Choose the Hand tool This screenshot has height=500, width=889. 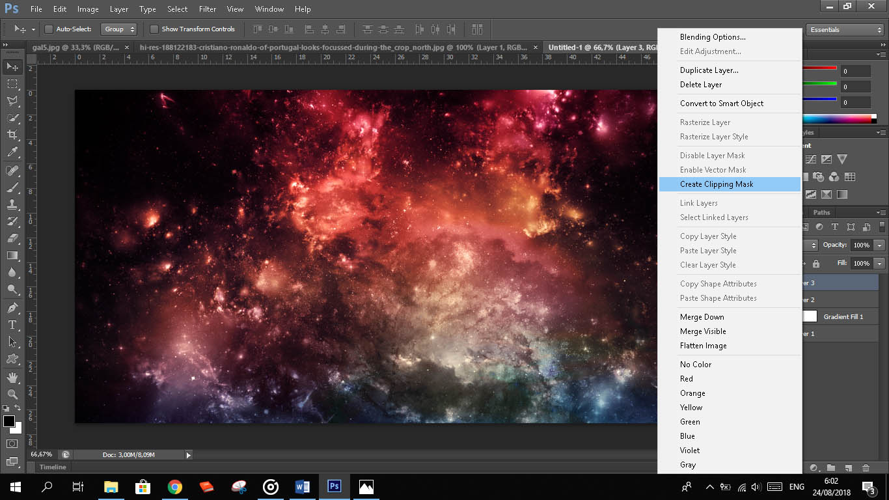(x=12, y=378)
